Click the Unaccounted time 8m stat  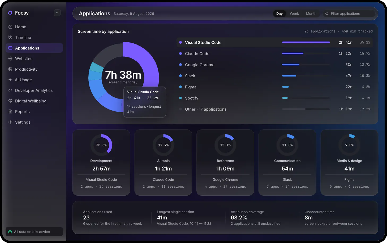pos(333,218)
